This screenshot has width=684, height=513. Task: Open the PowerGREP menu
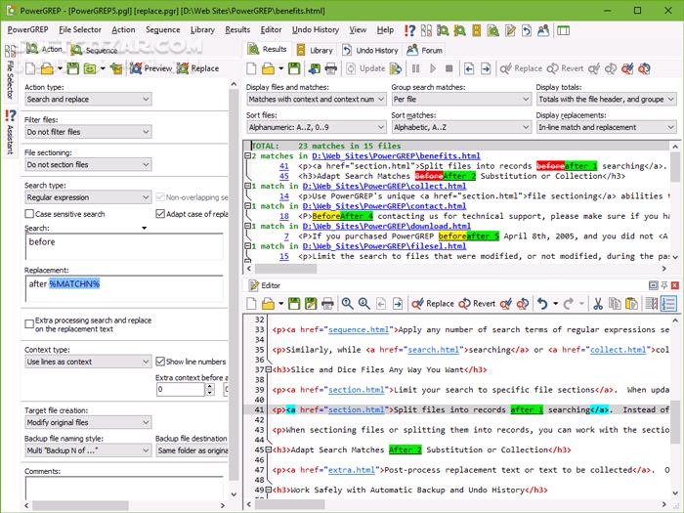pos(28,29)
